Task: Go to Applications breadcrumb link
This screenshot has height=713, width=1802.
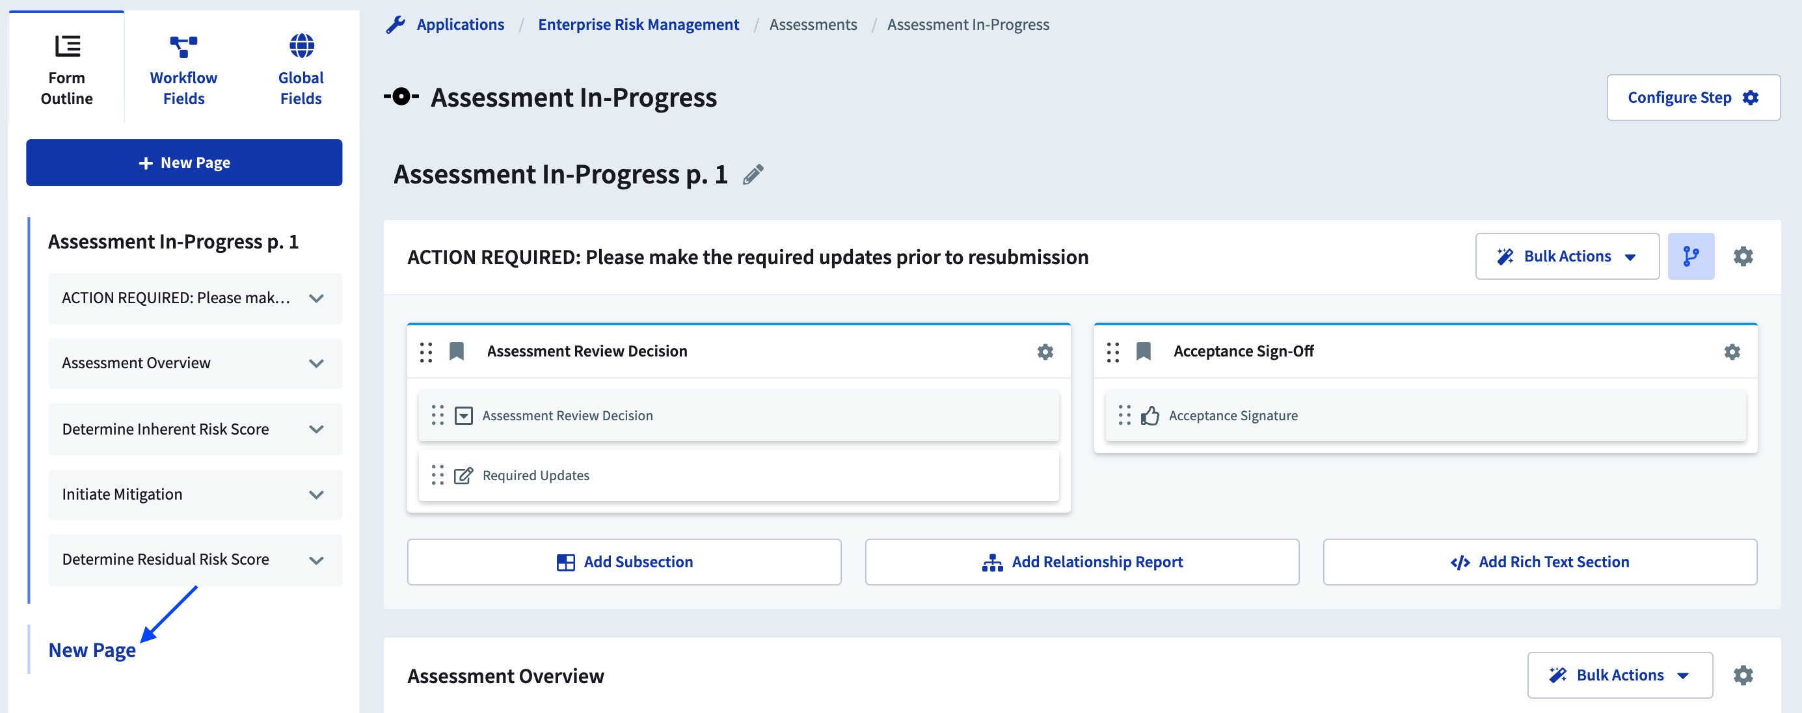Action: pos(461,25)
